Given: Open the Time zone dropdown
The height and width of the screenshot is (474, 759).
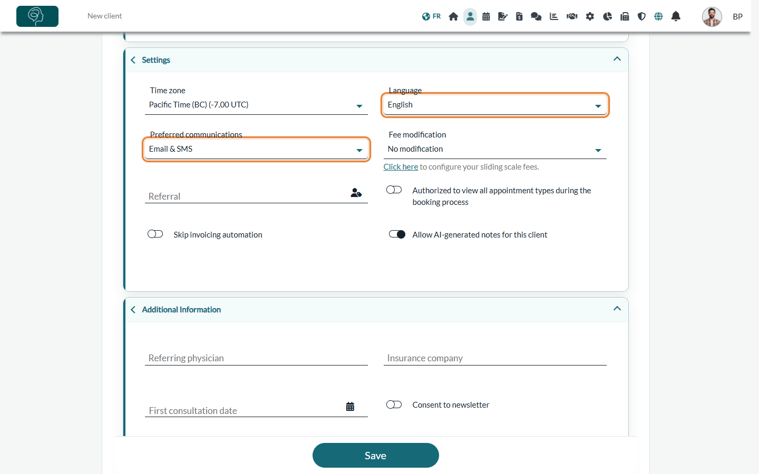Looking at the screenshot, I should coord(256,105).
